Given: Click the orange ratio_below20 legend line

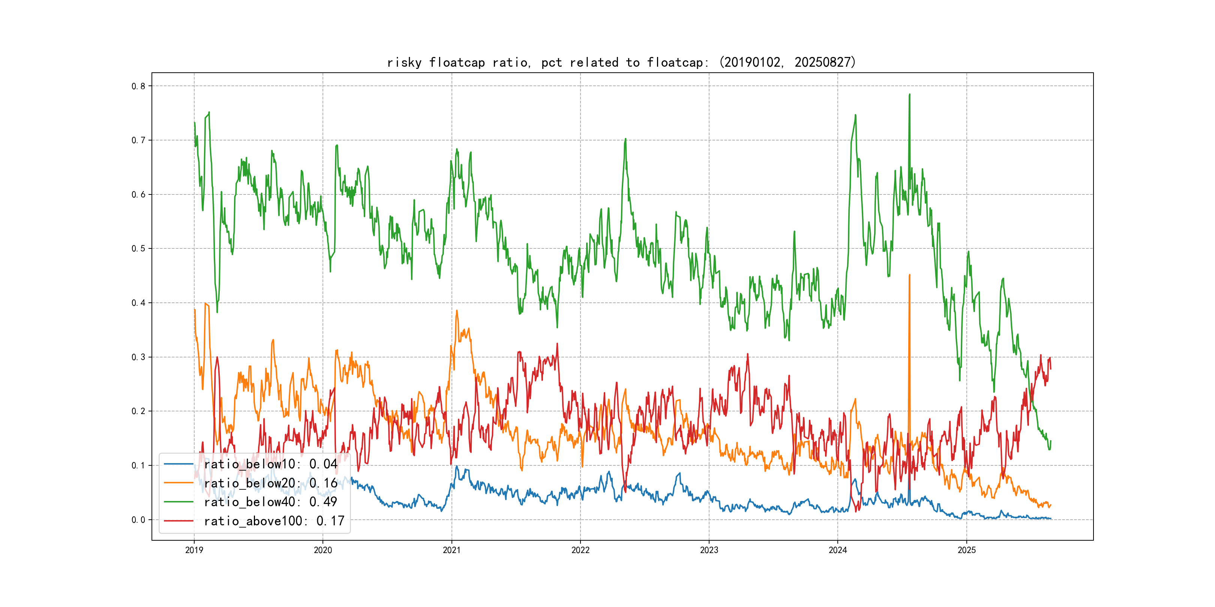Looking at the screenshot, I should tap(178, 483).
